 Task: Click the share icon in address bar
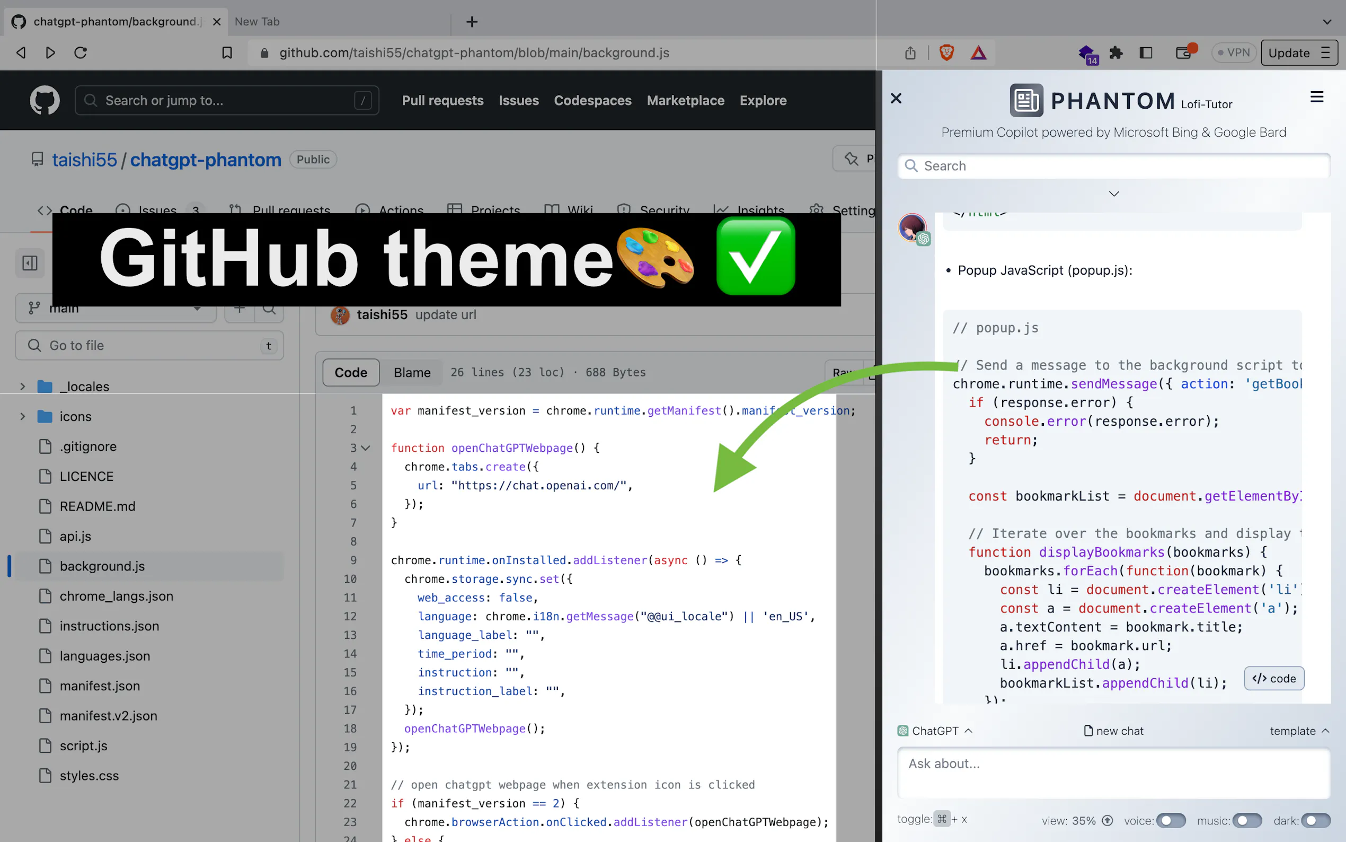pos(910,53)
